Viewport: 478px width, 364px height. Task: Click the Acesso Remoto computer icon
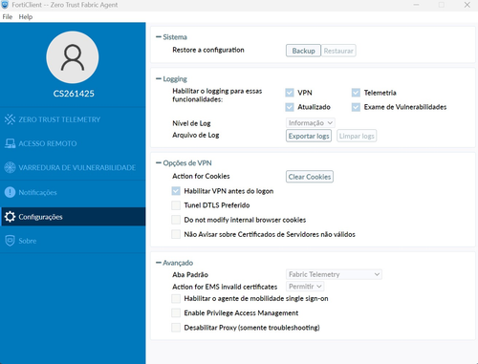coord(10,143)
